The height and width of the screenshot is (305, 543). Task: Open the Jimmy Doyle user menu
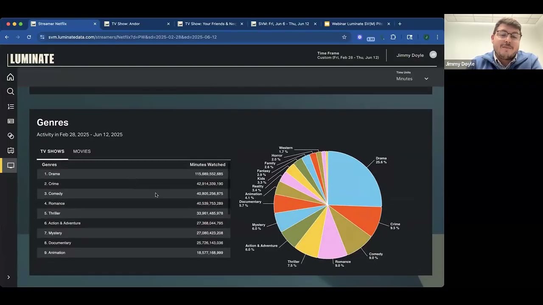tap(410, 55)
